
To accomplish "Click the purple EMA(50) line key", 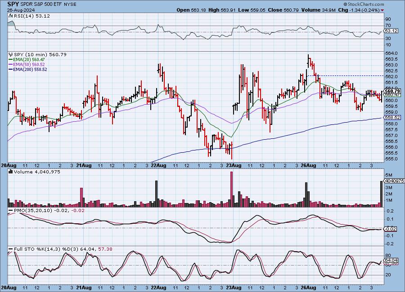I will point(11,65).
